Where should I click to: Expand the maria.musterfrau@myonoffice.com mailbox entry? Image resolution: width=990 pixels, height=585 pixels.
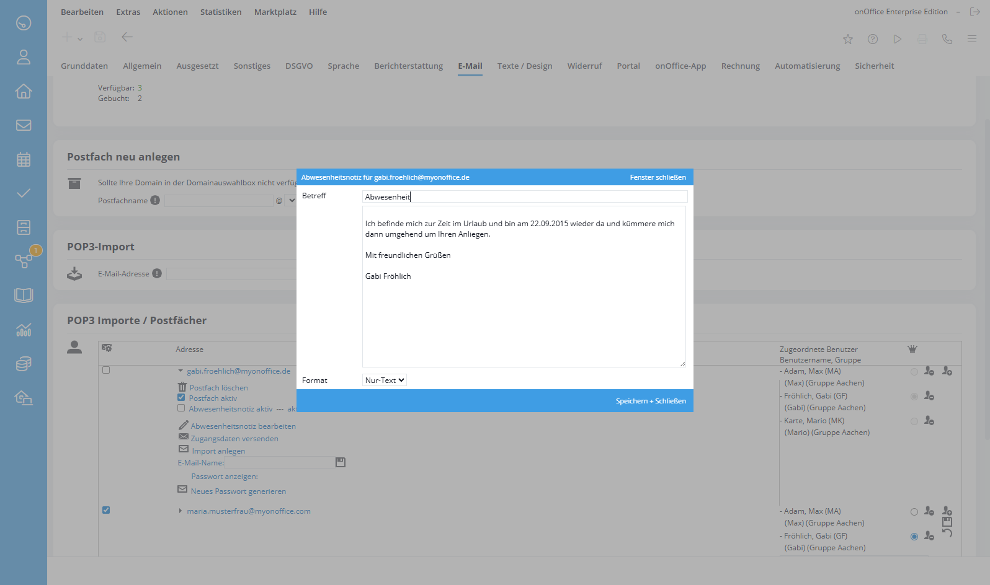[x=181, y=511]
